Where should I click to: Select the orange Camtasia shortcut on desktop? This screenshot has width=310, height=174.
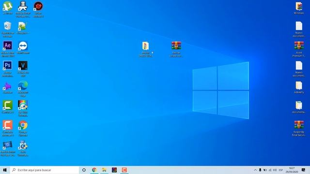tap(8, 128)
